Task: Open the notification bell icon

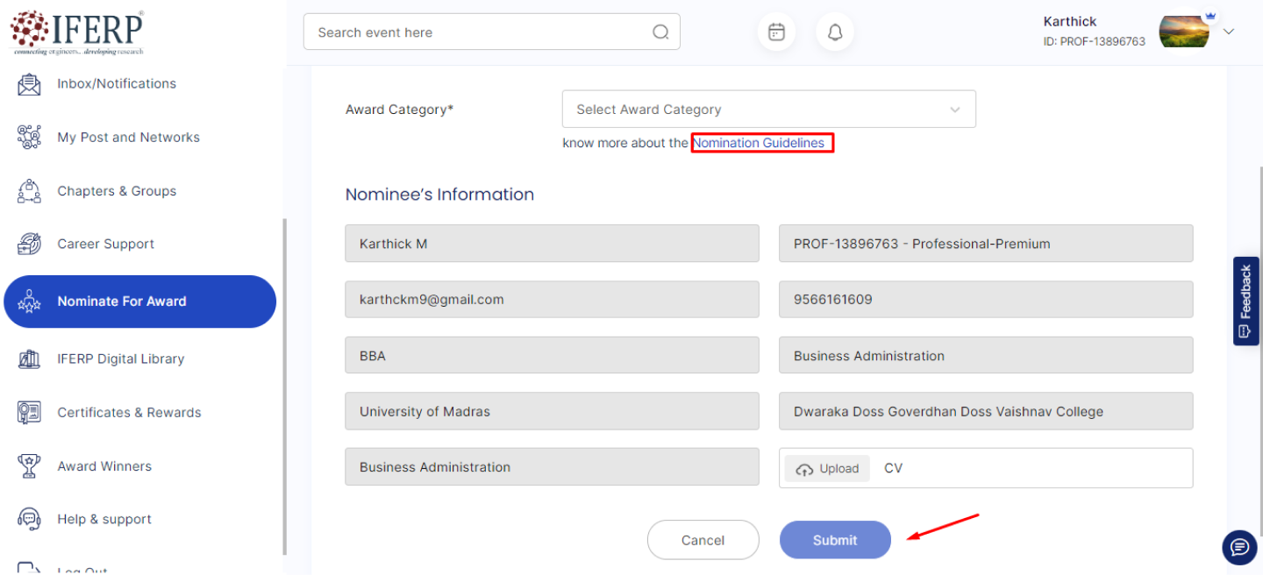Action: (x=835, y=32)
